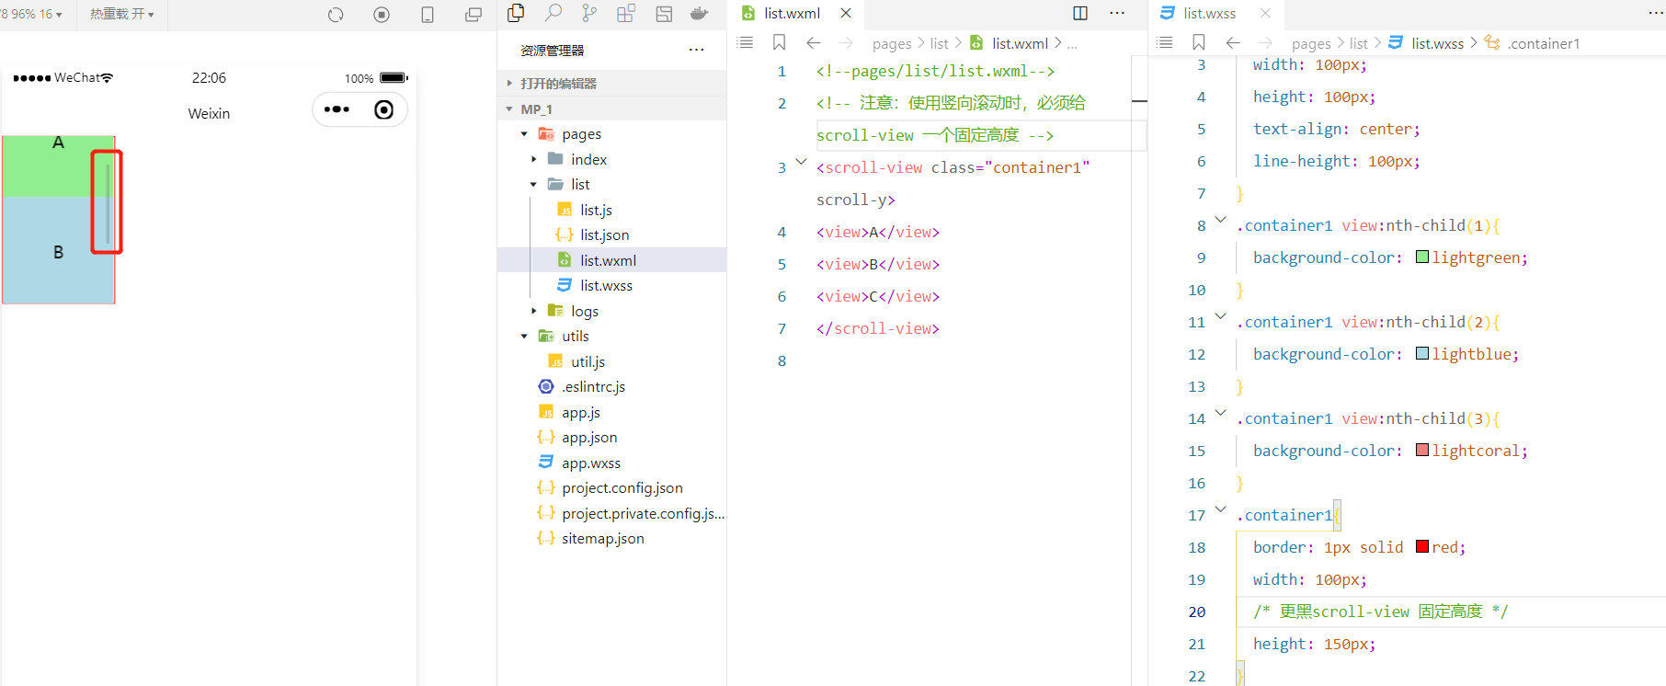1666x686 pixels.
Task: Select list.wxml in the file tree
Action: [608, 261]
